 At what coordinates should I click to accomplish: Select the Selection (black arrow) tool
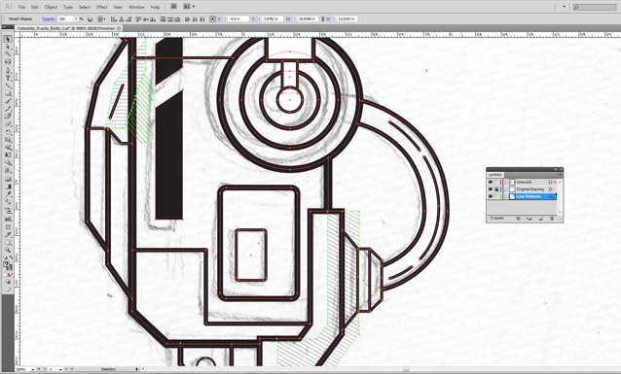[8, 39]
